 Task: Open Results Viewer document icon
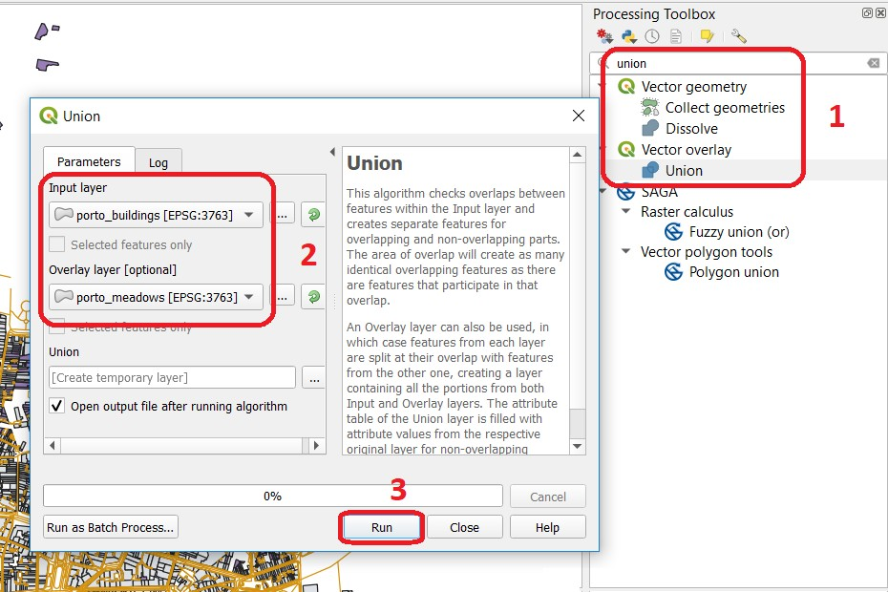click(676, 37)
